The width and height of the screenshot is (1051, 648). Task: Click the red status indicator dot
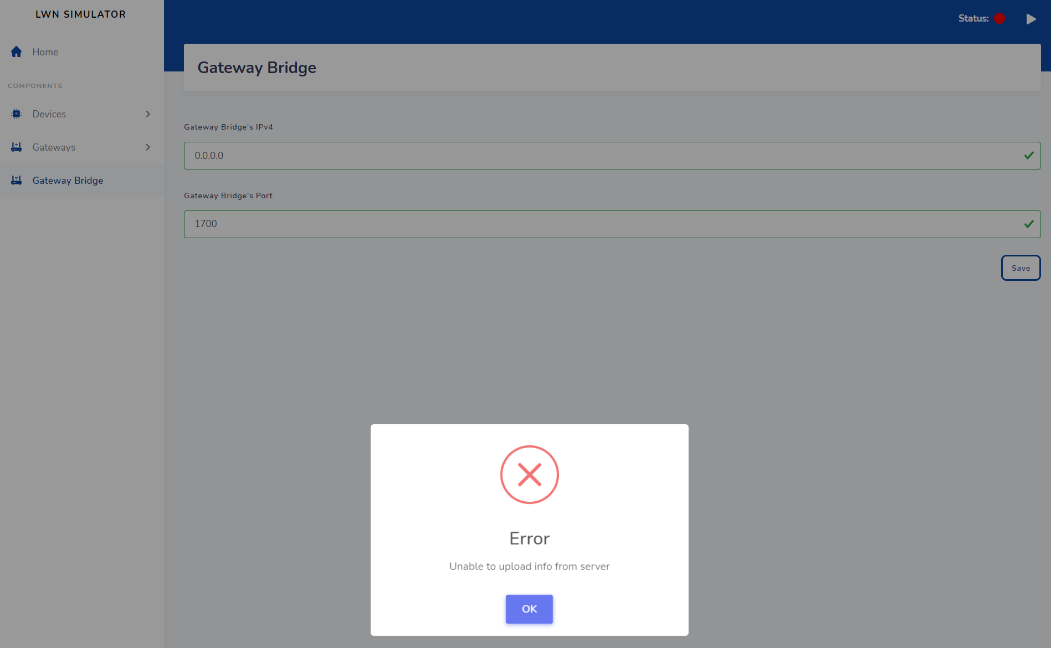tap(1000, 18)
